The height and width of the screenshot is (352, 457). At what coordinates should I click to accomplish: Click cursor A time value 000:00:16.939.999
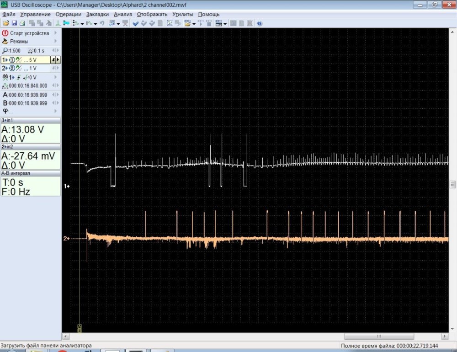click(27, 95)
